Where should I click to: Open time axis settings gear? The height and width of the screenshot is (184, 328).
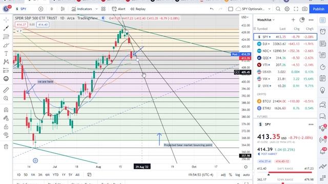pyautogui.click(x=246, y=167)
